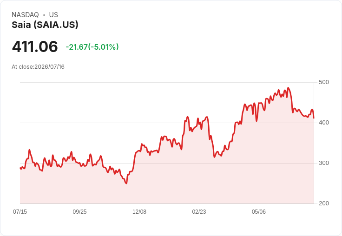Open the Saia (SAIA.US) stock title

45,25
